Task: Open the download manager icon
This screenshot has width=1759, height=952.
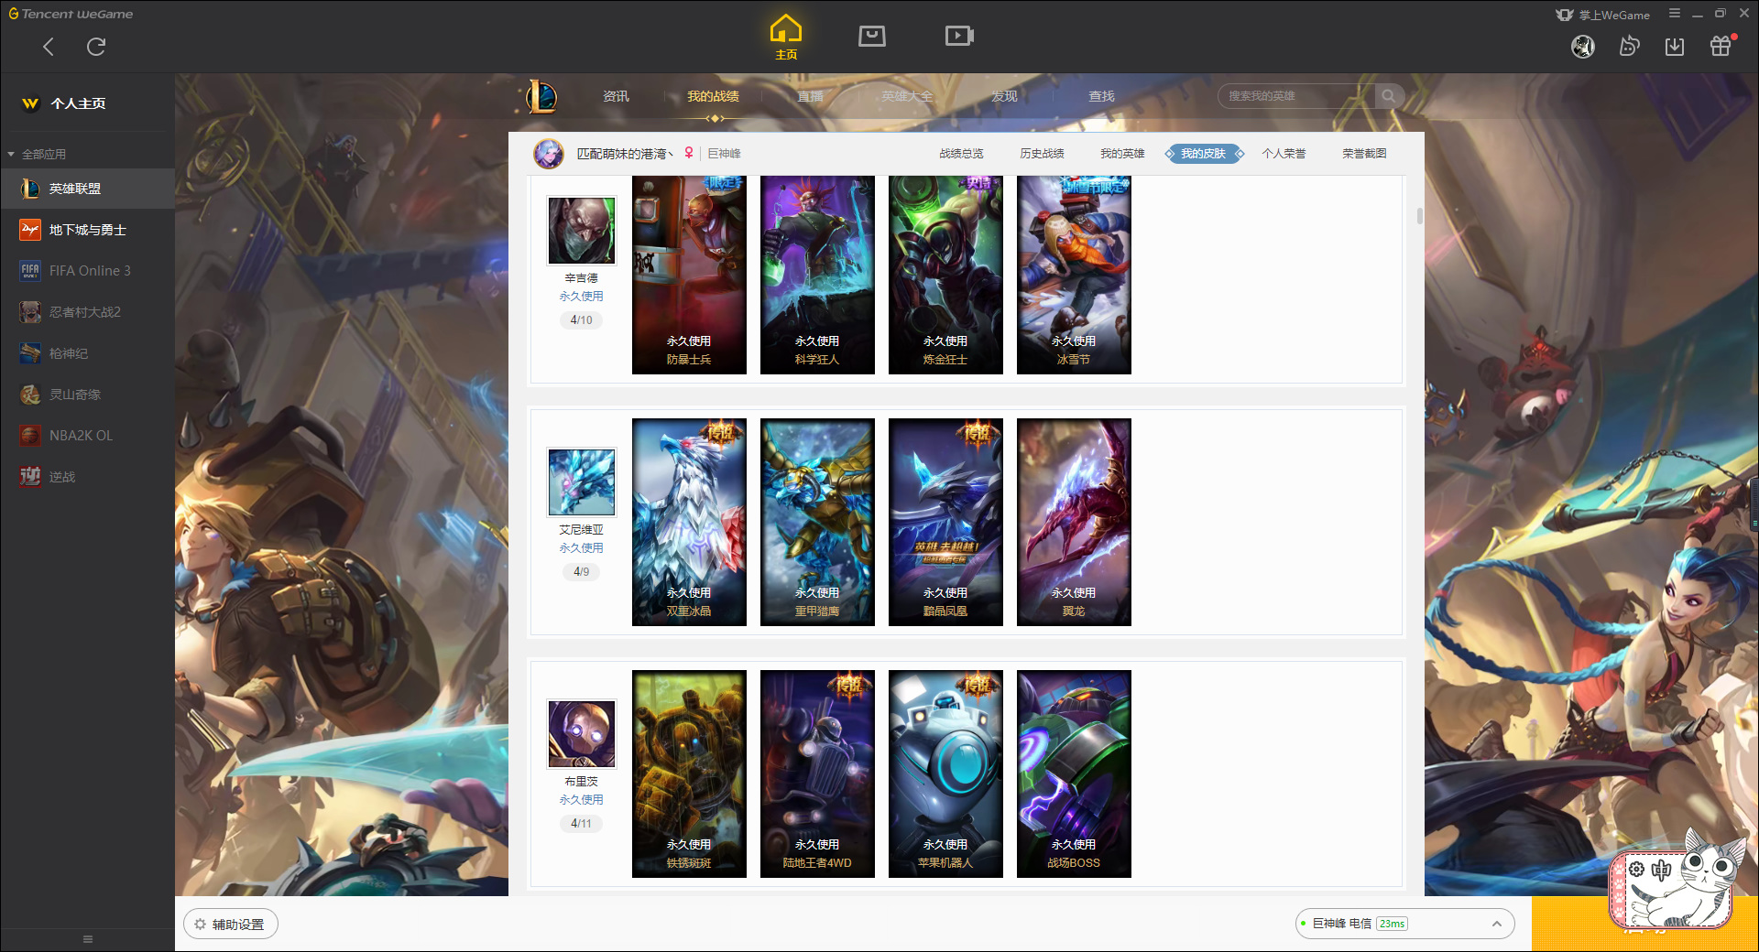Action: tap(1675, 47)
